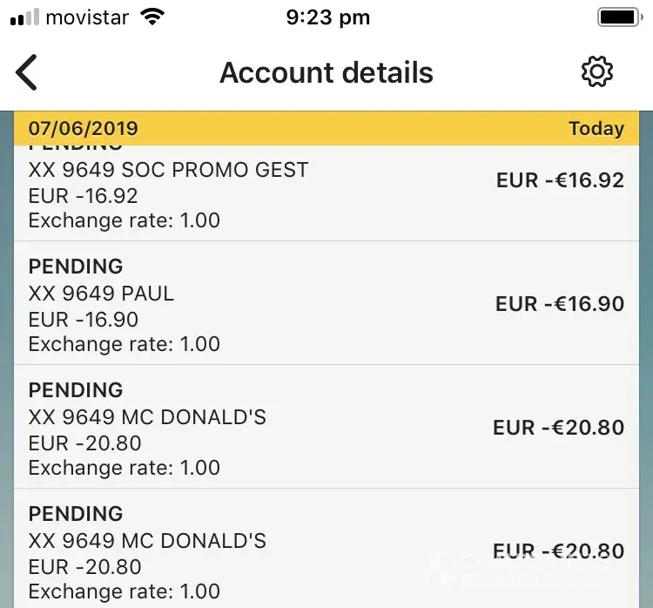Open the upper MC DONALD'S transaction
The height and width of the screenshot is (608, 653).
148,417
